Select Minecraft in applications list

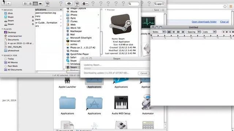point(75,41)
